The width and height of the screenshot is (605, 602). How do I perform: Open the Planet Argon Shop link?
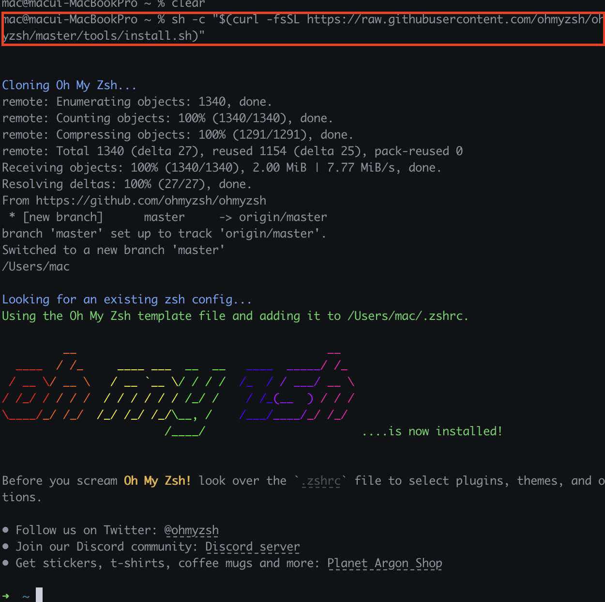tap(385, 563)
